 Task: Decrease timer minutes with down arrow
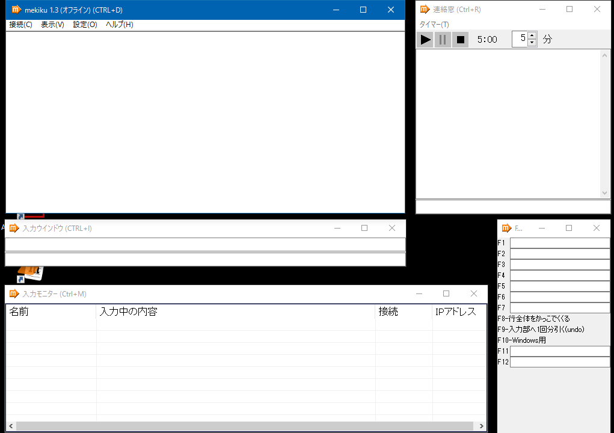(532, 43)
